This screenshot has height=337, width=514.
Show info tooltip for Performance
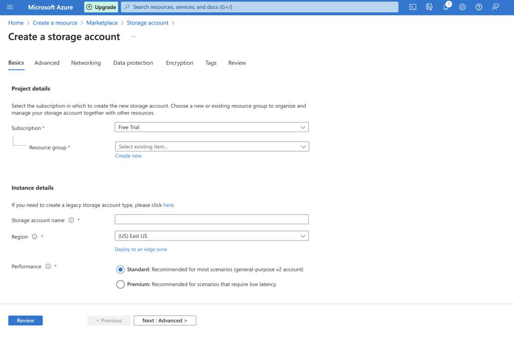coord(48,267)
